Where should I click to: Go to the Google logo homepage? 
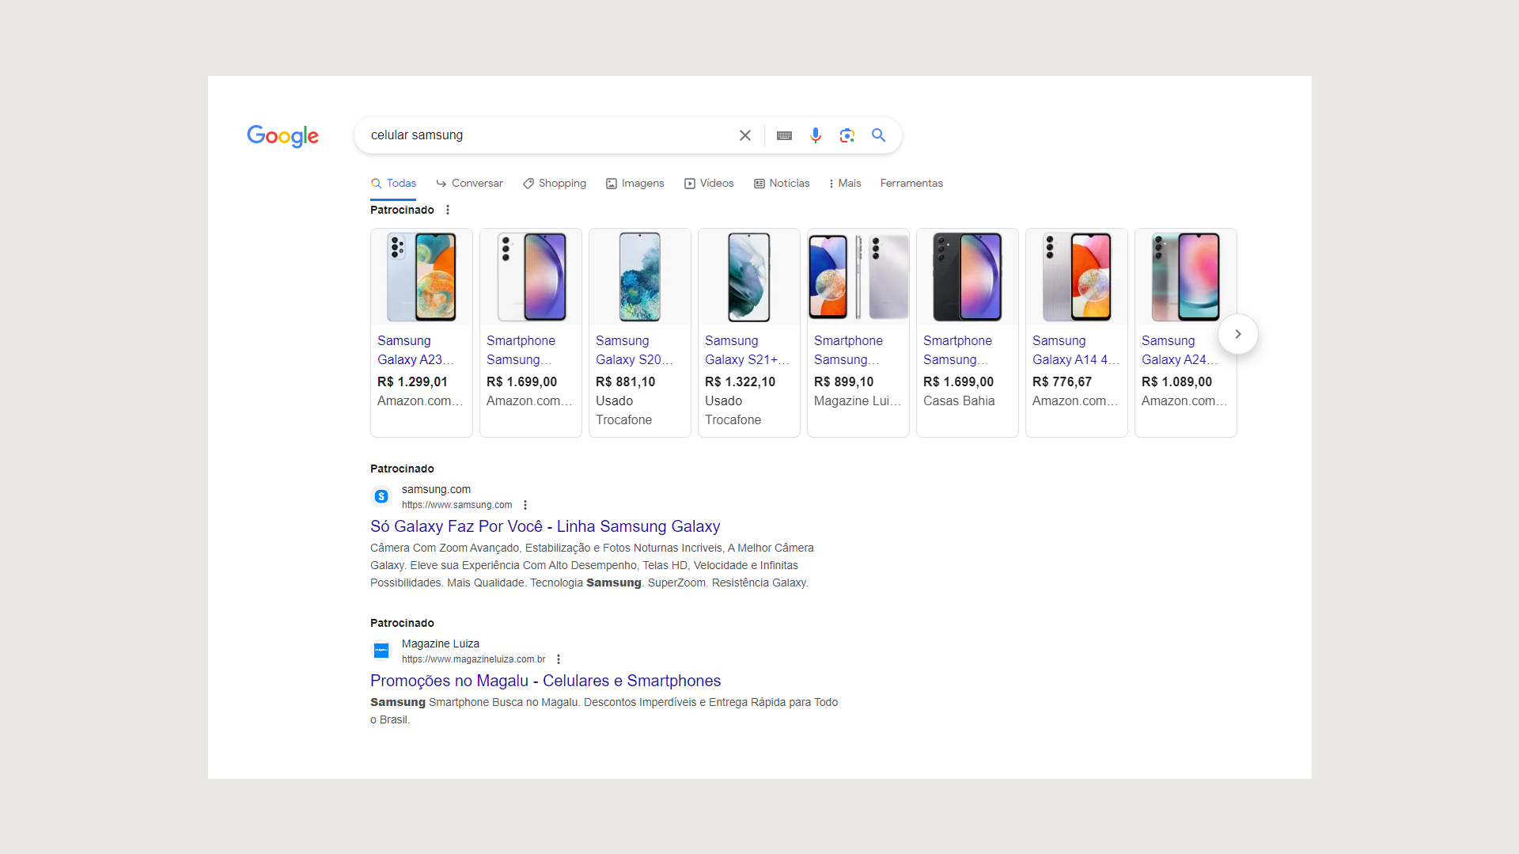click(x=282, y=136)
